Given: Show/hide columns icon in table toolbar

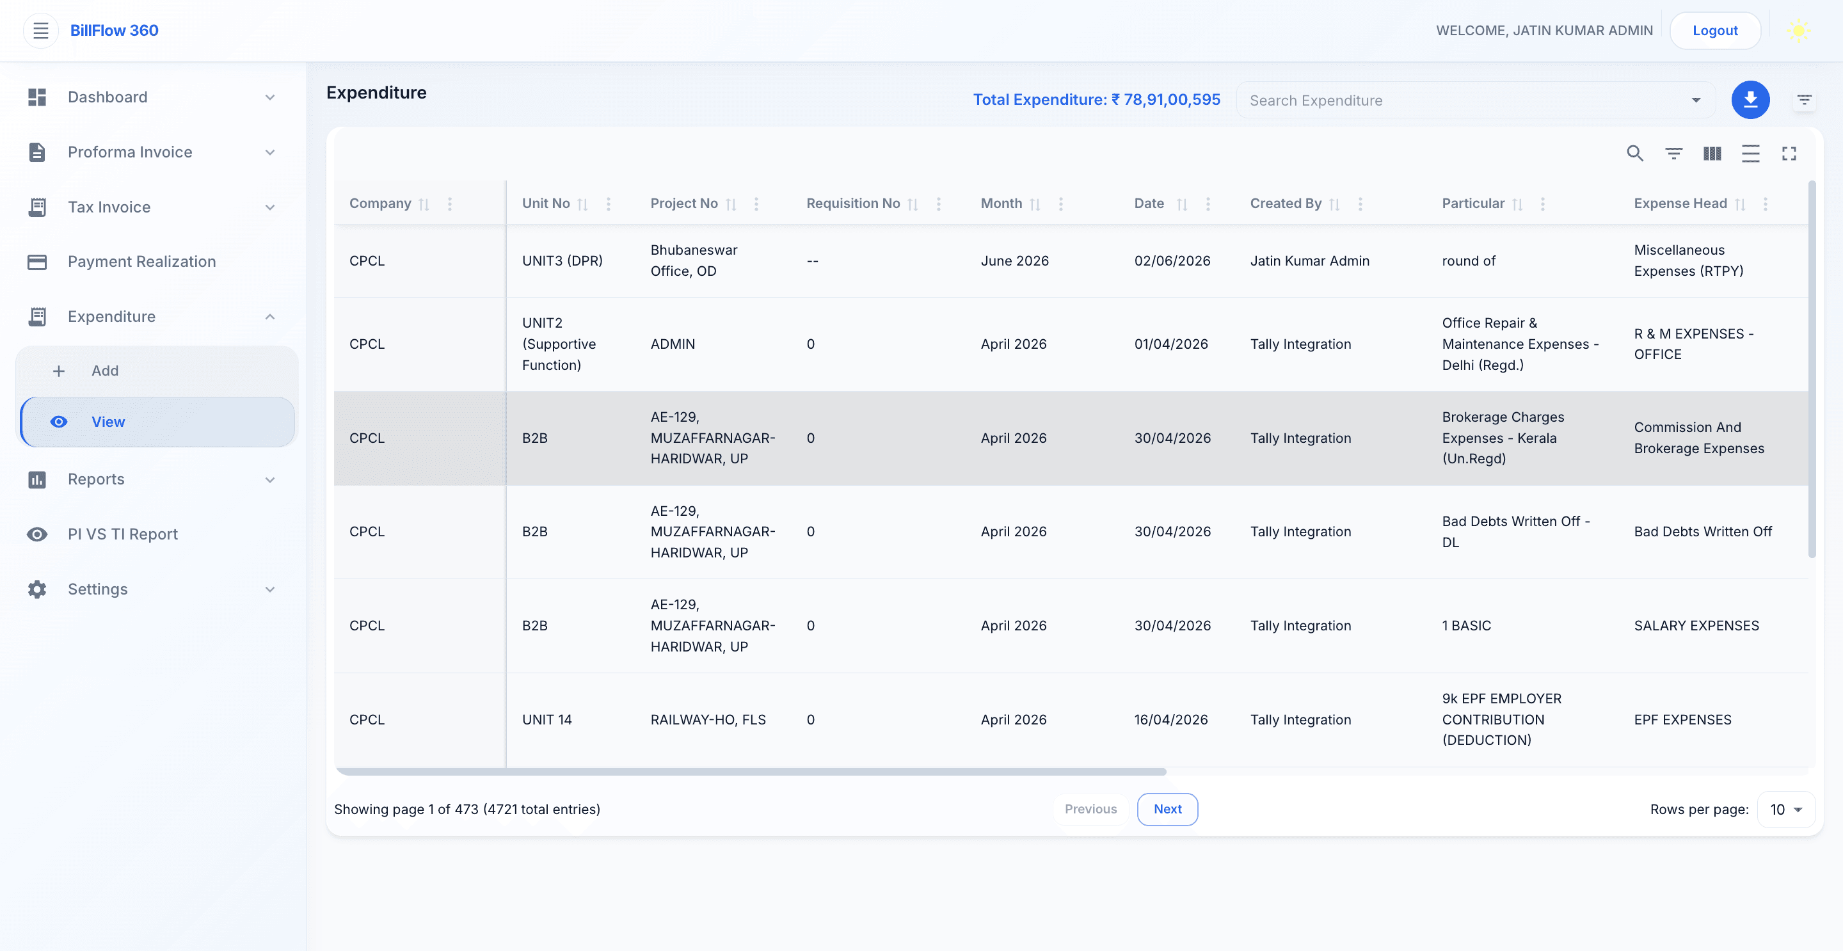Looking at the screenshot, I should (x=1712, y=153).
